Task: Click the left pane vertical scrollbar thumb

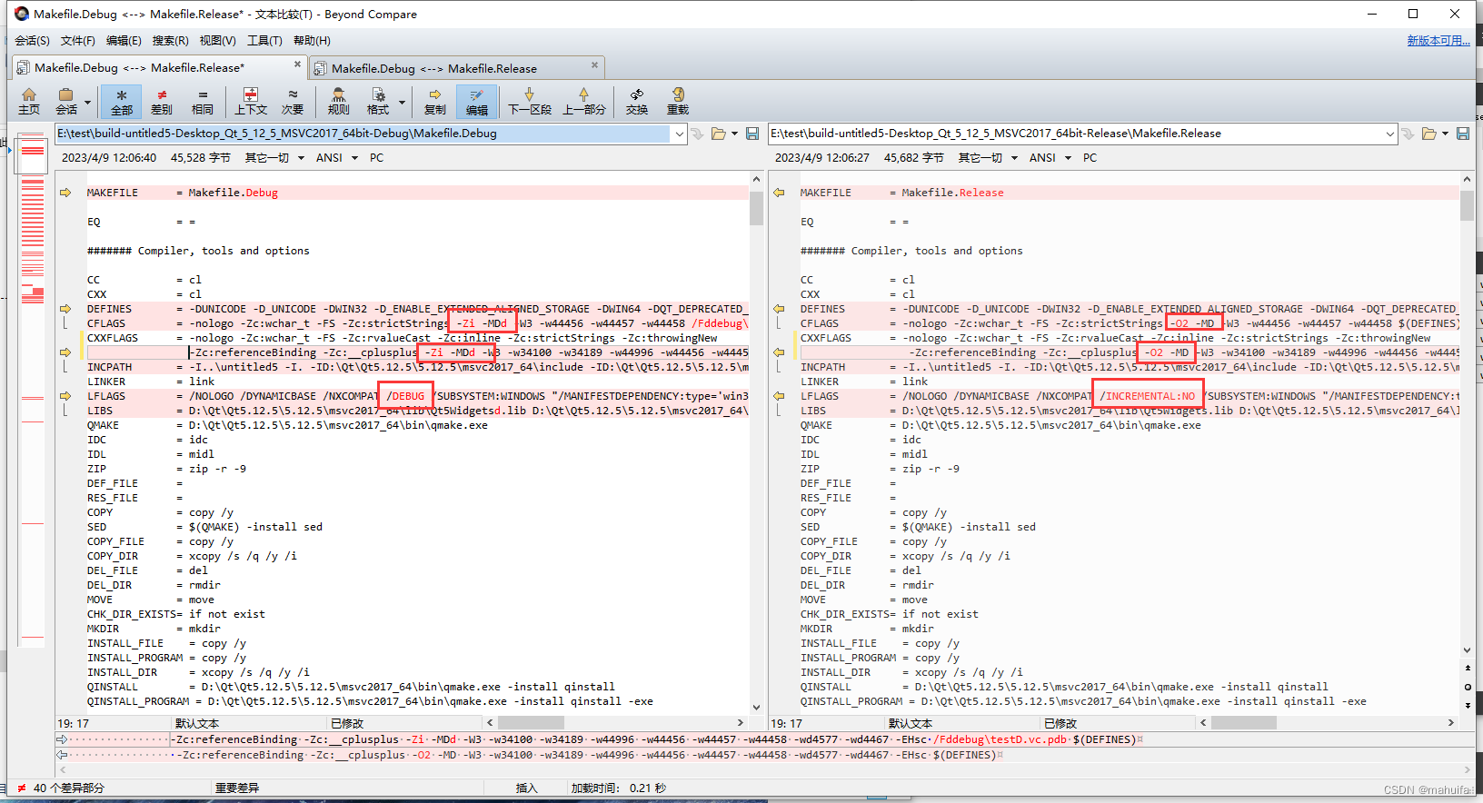Action: pyautogui.click(x=756, y=206)
